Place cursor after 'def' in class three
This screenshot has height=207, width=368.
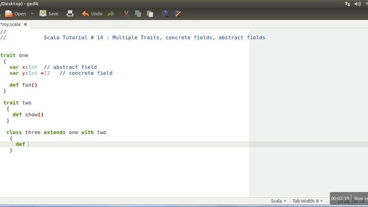[28, 144]
